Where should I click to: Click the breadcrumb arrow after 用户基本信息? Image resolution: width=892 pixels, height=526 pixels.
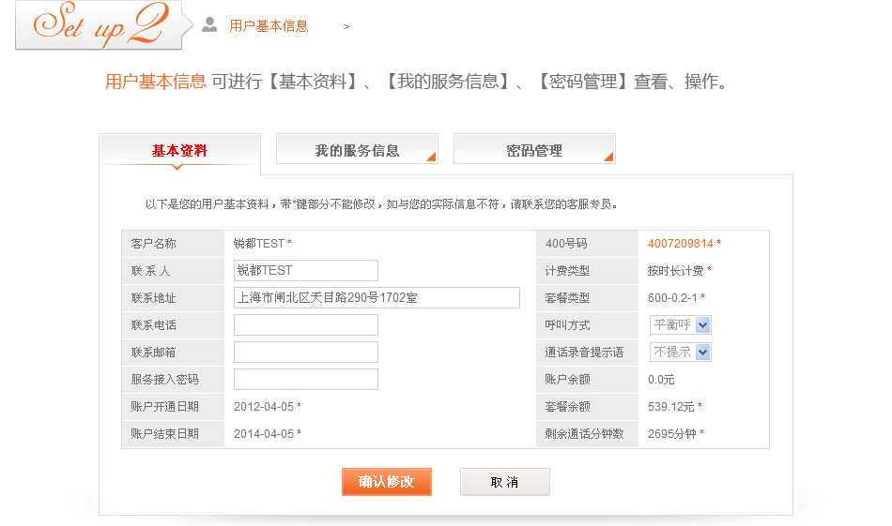coord(346,26)
